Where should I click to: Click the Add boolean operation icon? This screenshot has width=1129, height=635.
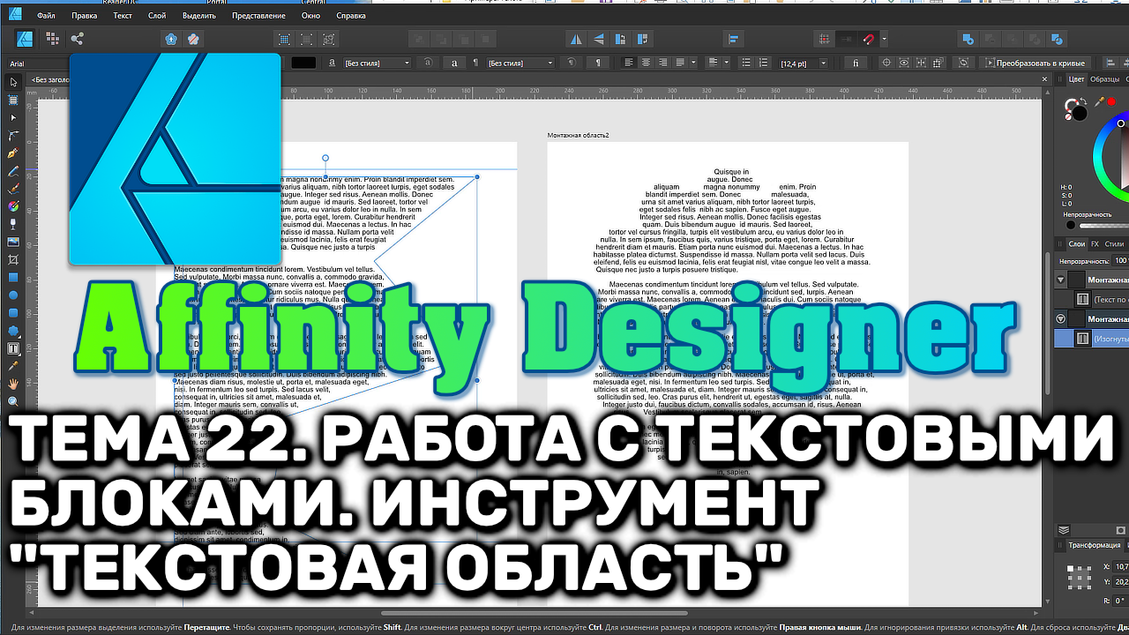(968, 39)
